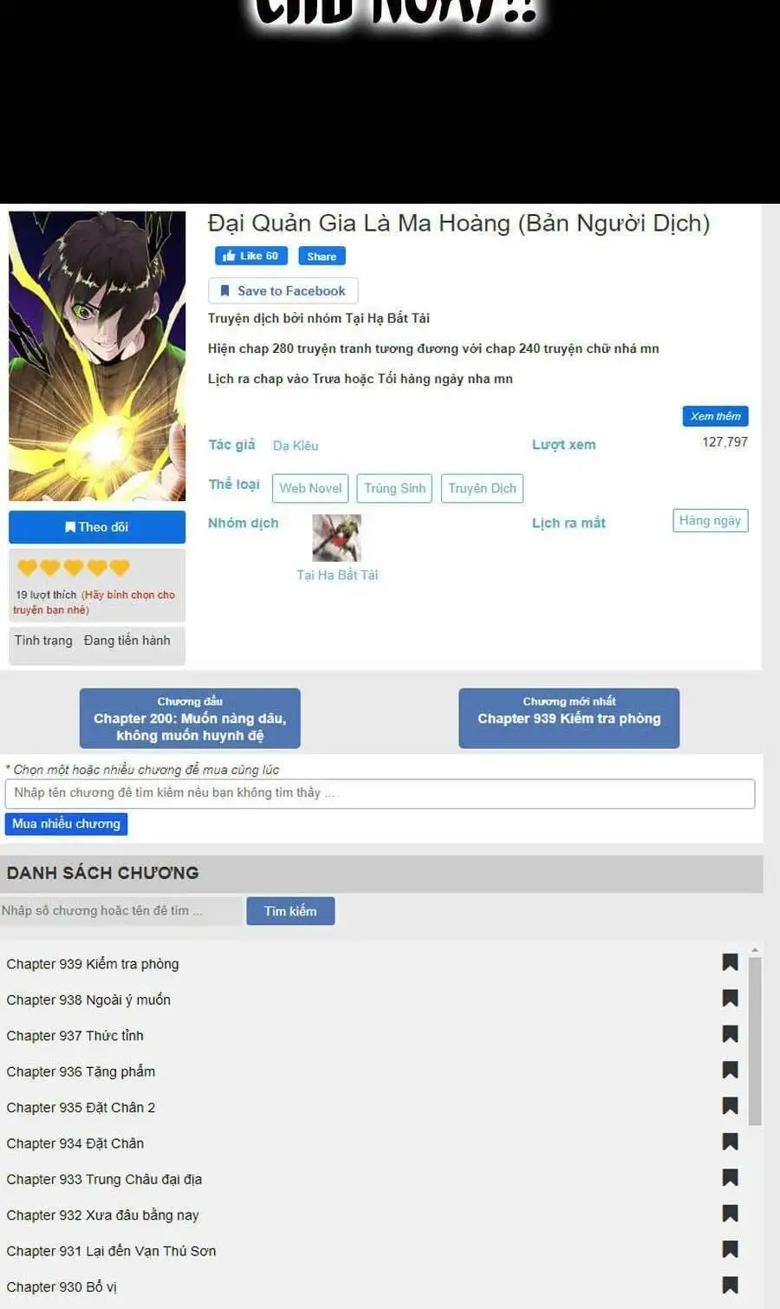This screenshot has width=780, height=1309.
Task: Click the Mua nhiều chương button
Action: tap(66, 824)
